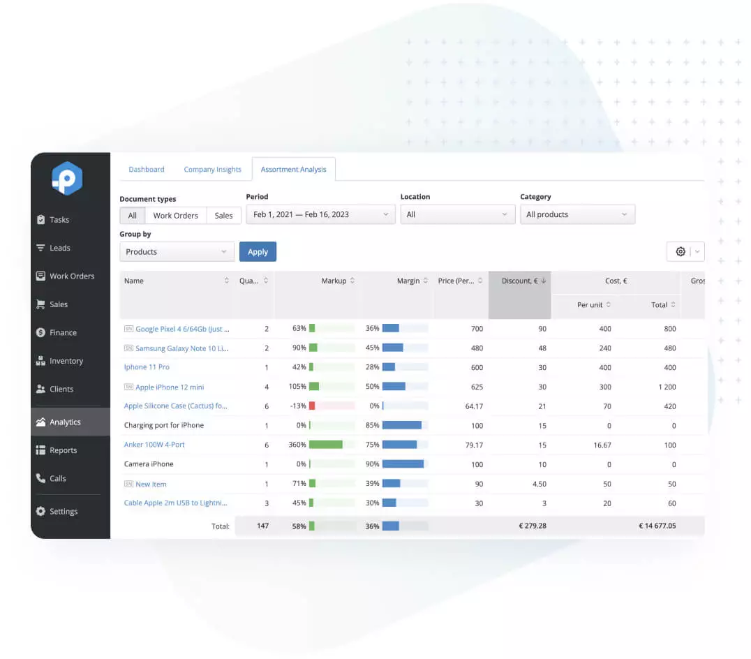Sort by the Discount column header
The width and height of the screenshot is (751, 659).
click(x=519, y=281)
